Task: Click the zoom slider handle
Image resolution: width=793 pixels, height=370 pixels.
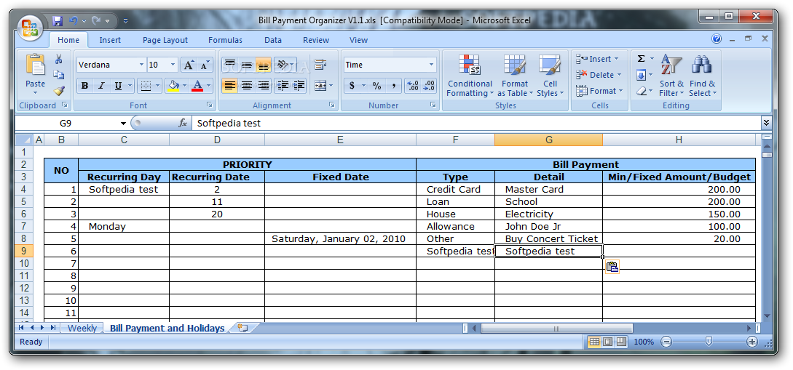Action: click(709, 342)
